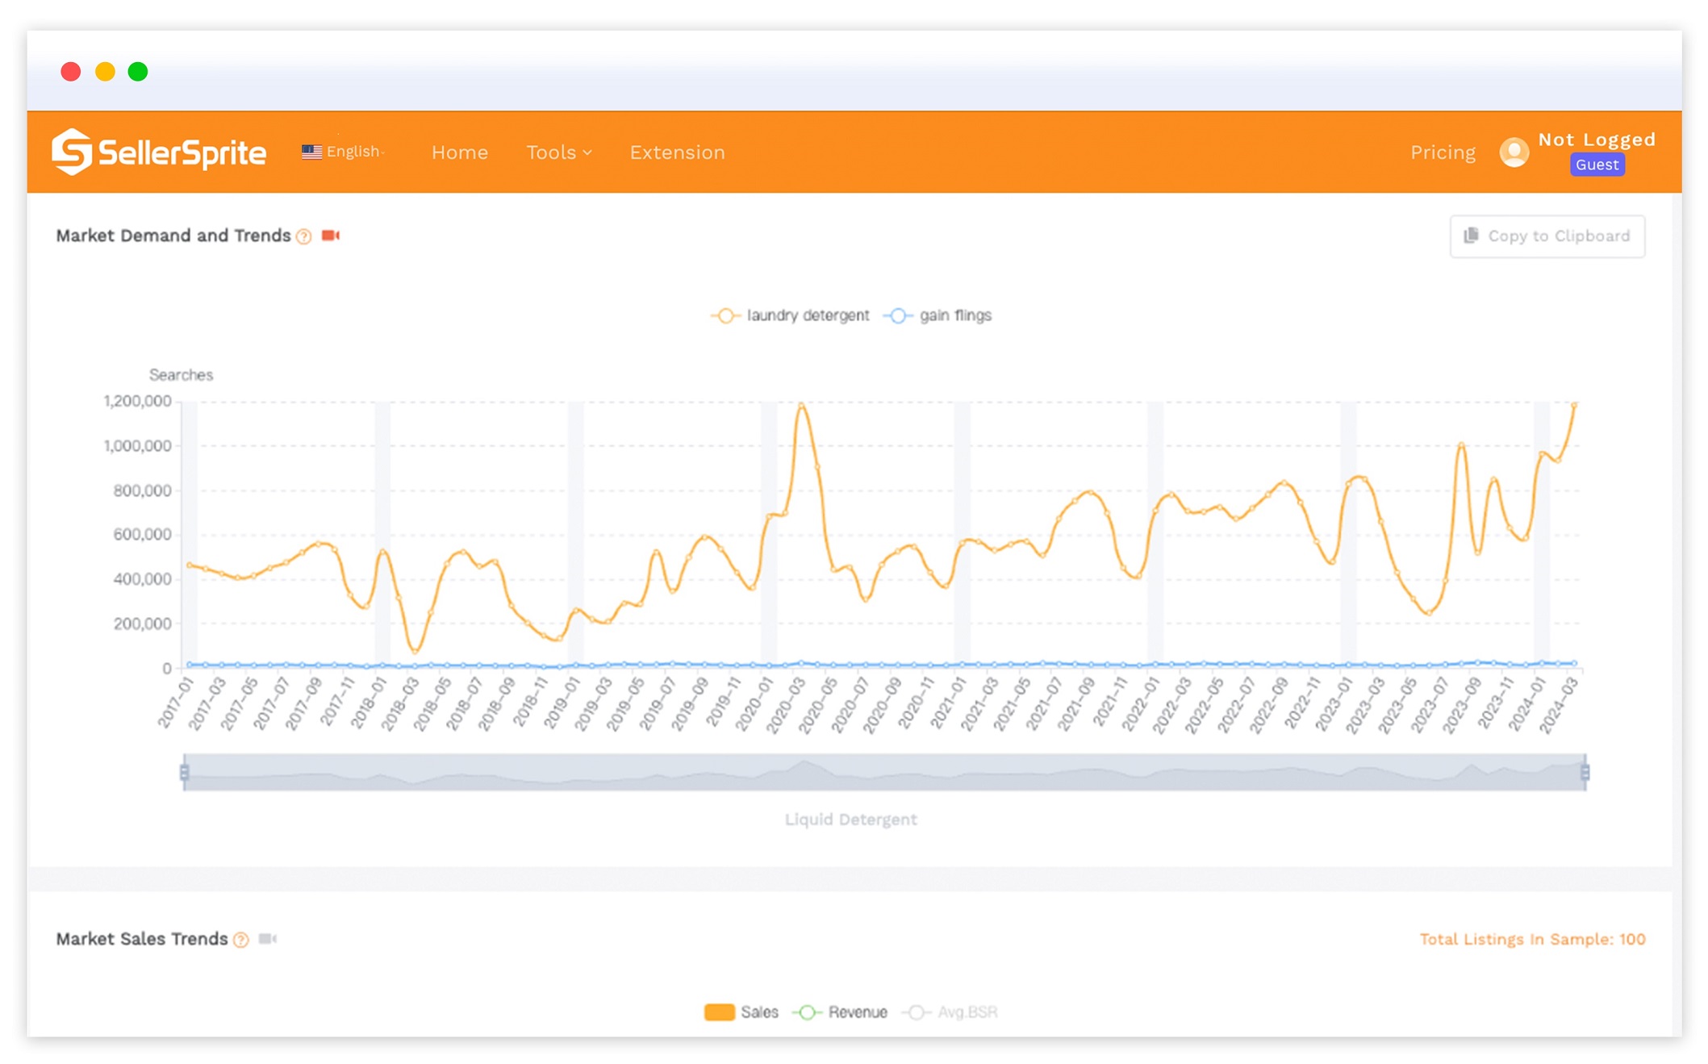1708x1064 pixels.
Task: Toggle the laundry detergent series legend
Action: point(790,315)
